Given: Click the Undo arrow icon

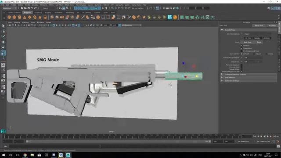Looking at the screenshot, I should click(32, 8).
